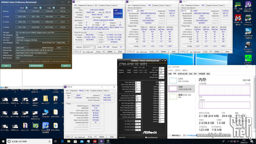Open the 查看(V) menu in Task Manager

point(185,70)
